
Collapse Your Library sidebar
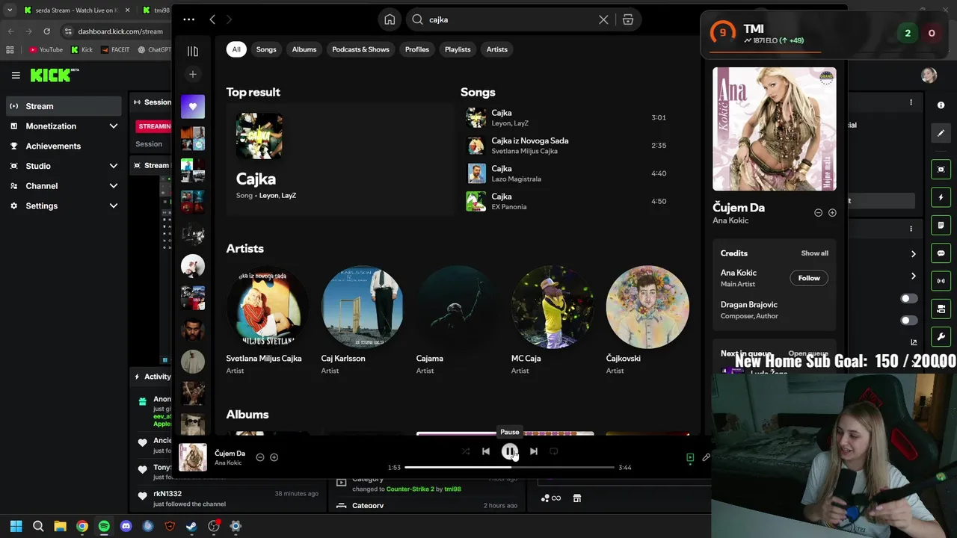tap(193, 51)
